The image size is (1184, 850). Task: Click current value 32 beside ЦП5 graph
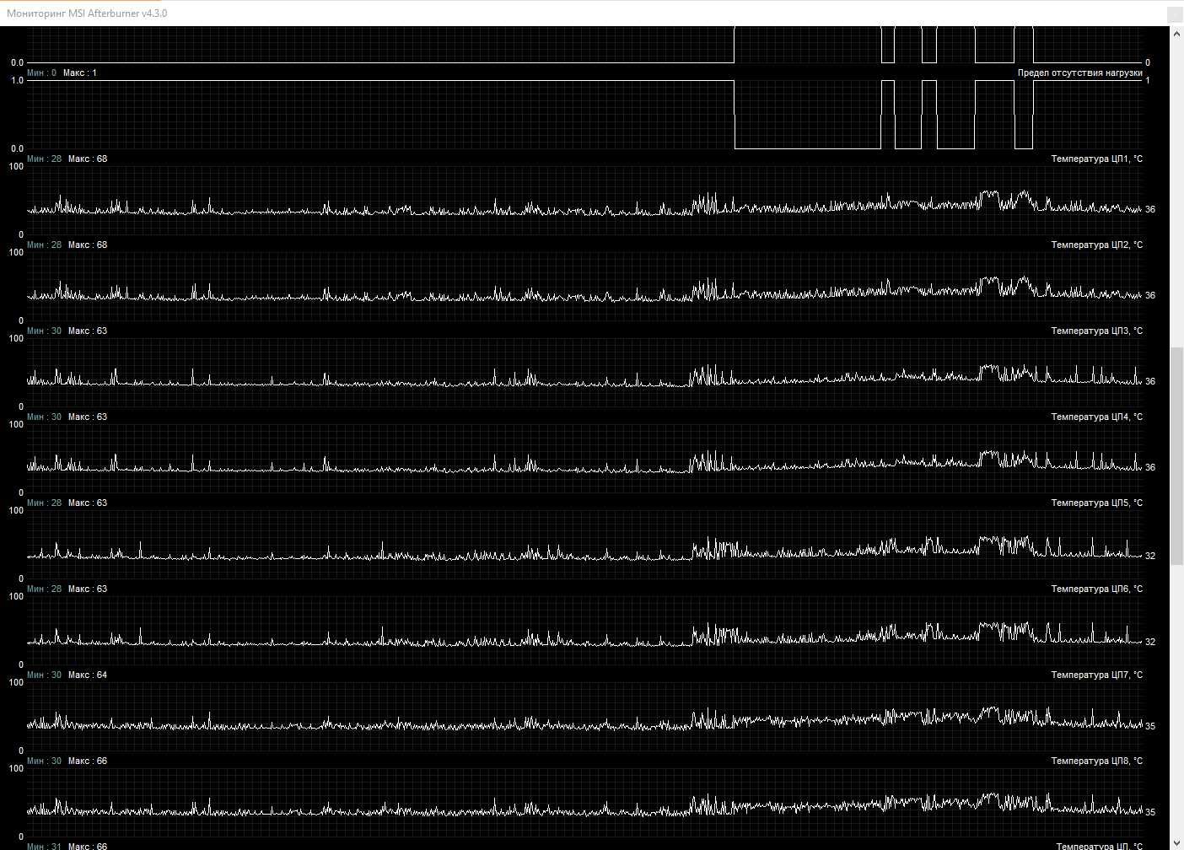tap(1150, 556)
